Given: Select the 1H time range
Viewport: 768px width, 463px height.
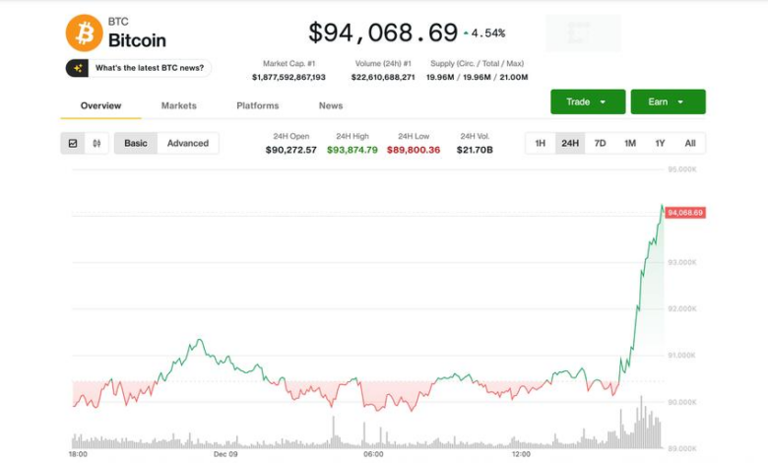Looking at the screenshot, I should coord(541,143).
